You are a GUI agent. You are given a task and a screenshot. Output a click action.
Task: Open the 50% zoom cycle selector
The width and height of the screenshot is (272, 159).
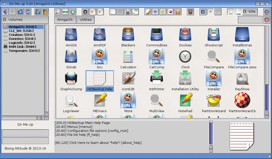tap(249, 11)
